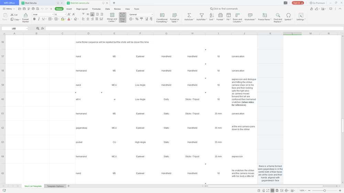
Task: Align cell content to the top
Action: click(x=83, y=14)
